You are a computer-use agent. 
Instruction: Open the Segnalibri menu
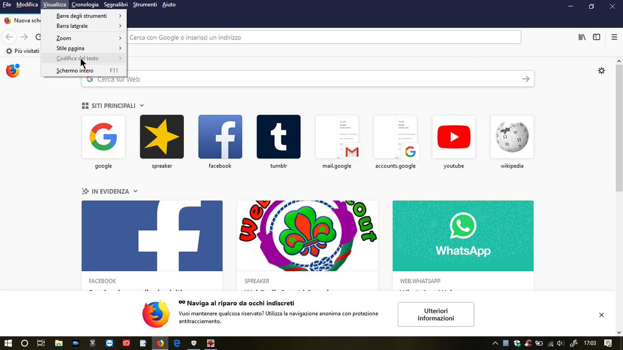pos(116,5)
